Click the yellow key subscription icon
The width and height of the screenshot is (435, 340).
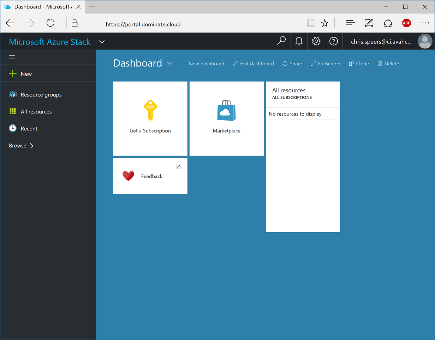pos(150,110)
